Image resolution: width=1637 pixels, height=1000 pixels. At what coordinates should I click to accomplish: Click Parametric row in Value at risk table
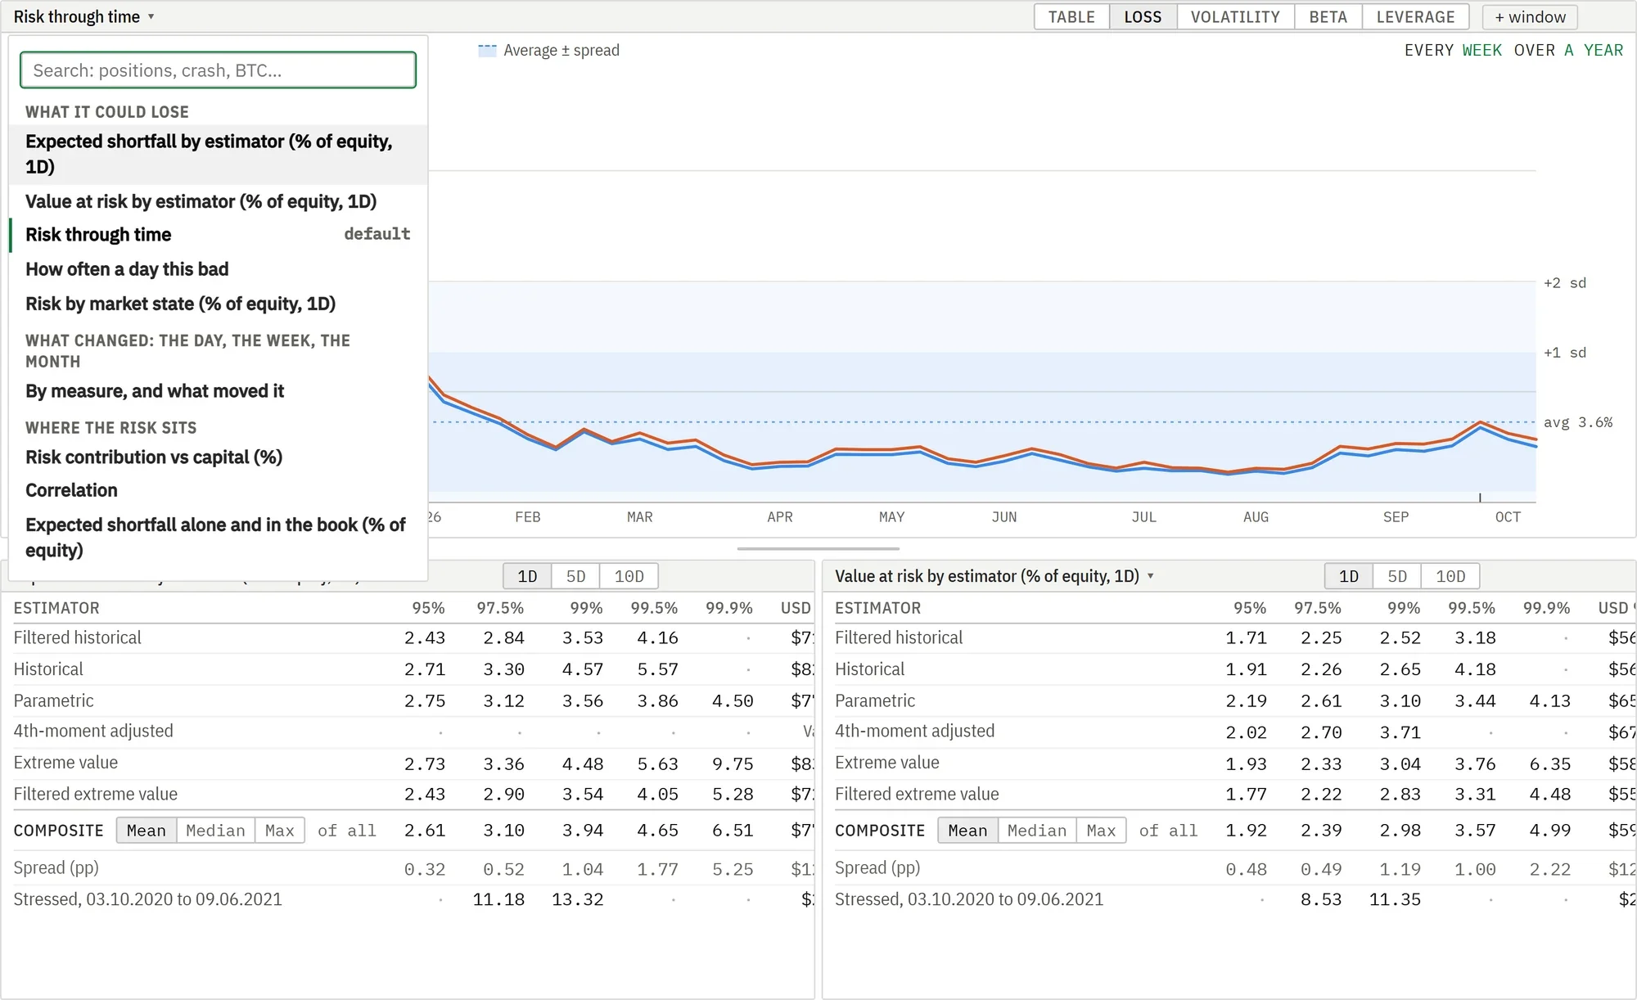click(1235, 700)
